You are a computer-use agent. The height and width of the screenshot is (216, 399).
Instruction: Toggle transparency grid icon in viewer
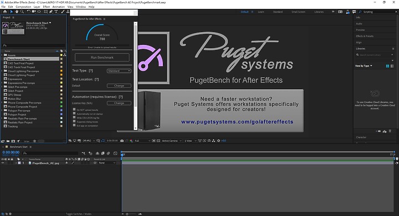(158, 141)
